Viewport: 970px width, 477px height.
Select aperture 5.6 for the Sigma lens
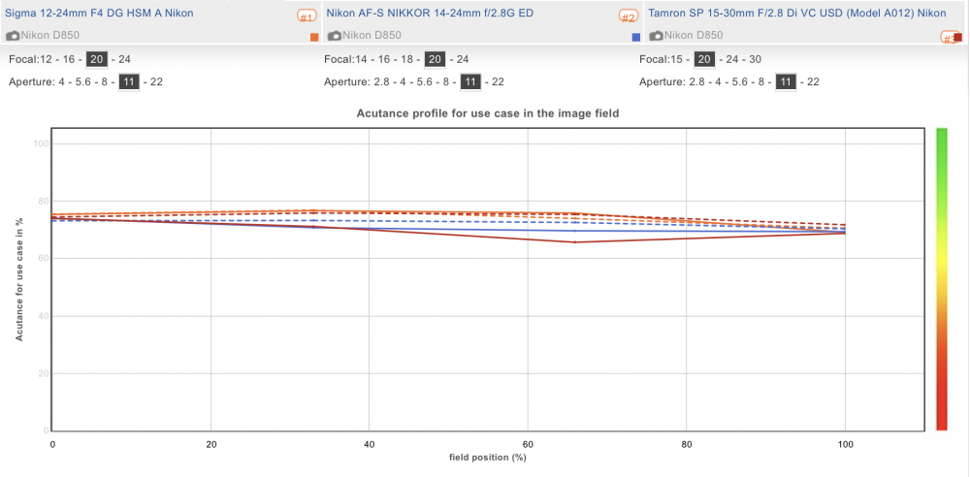click(82, 81)
